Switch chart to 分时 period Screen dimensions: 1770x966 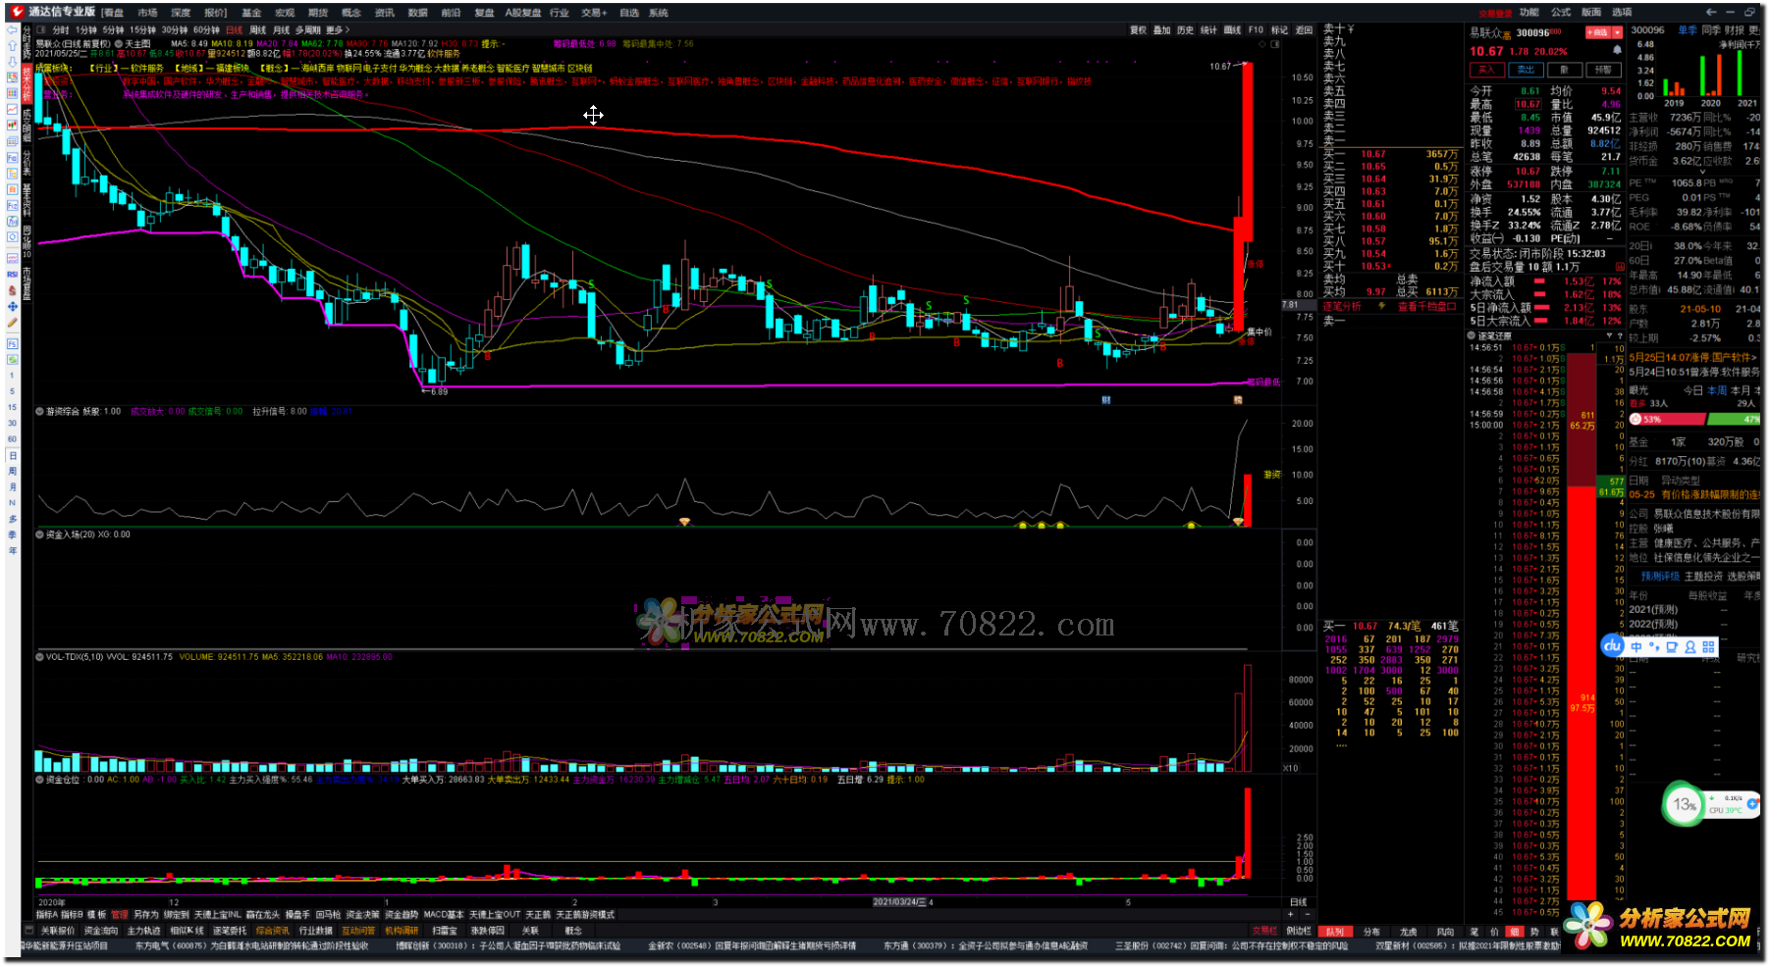61,30
